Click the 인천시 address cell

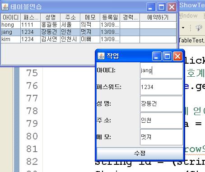coord(70,39)
